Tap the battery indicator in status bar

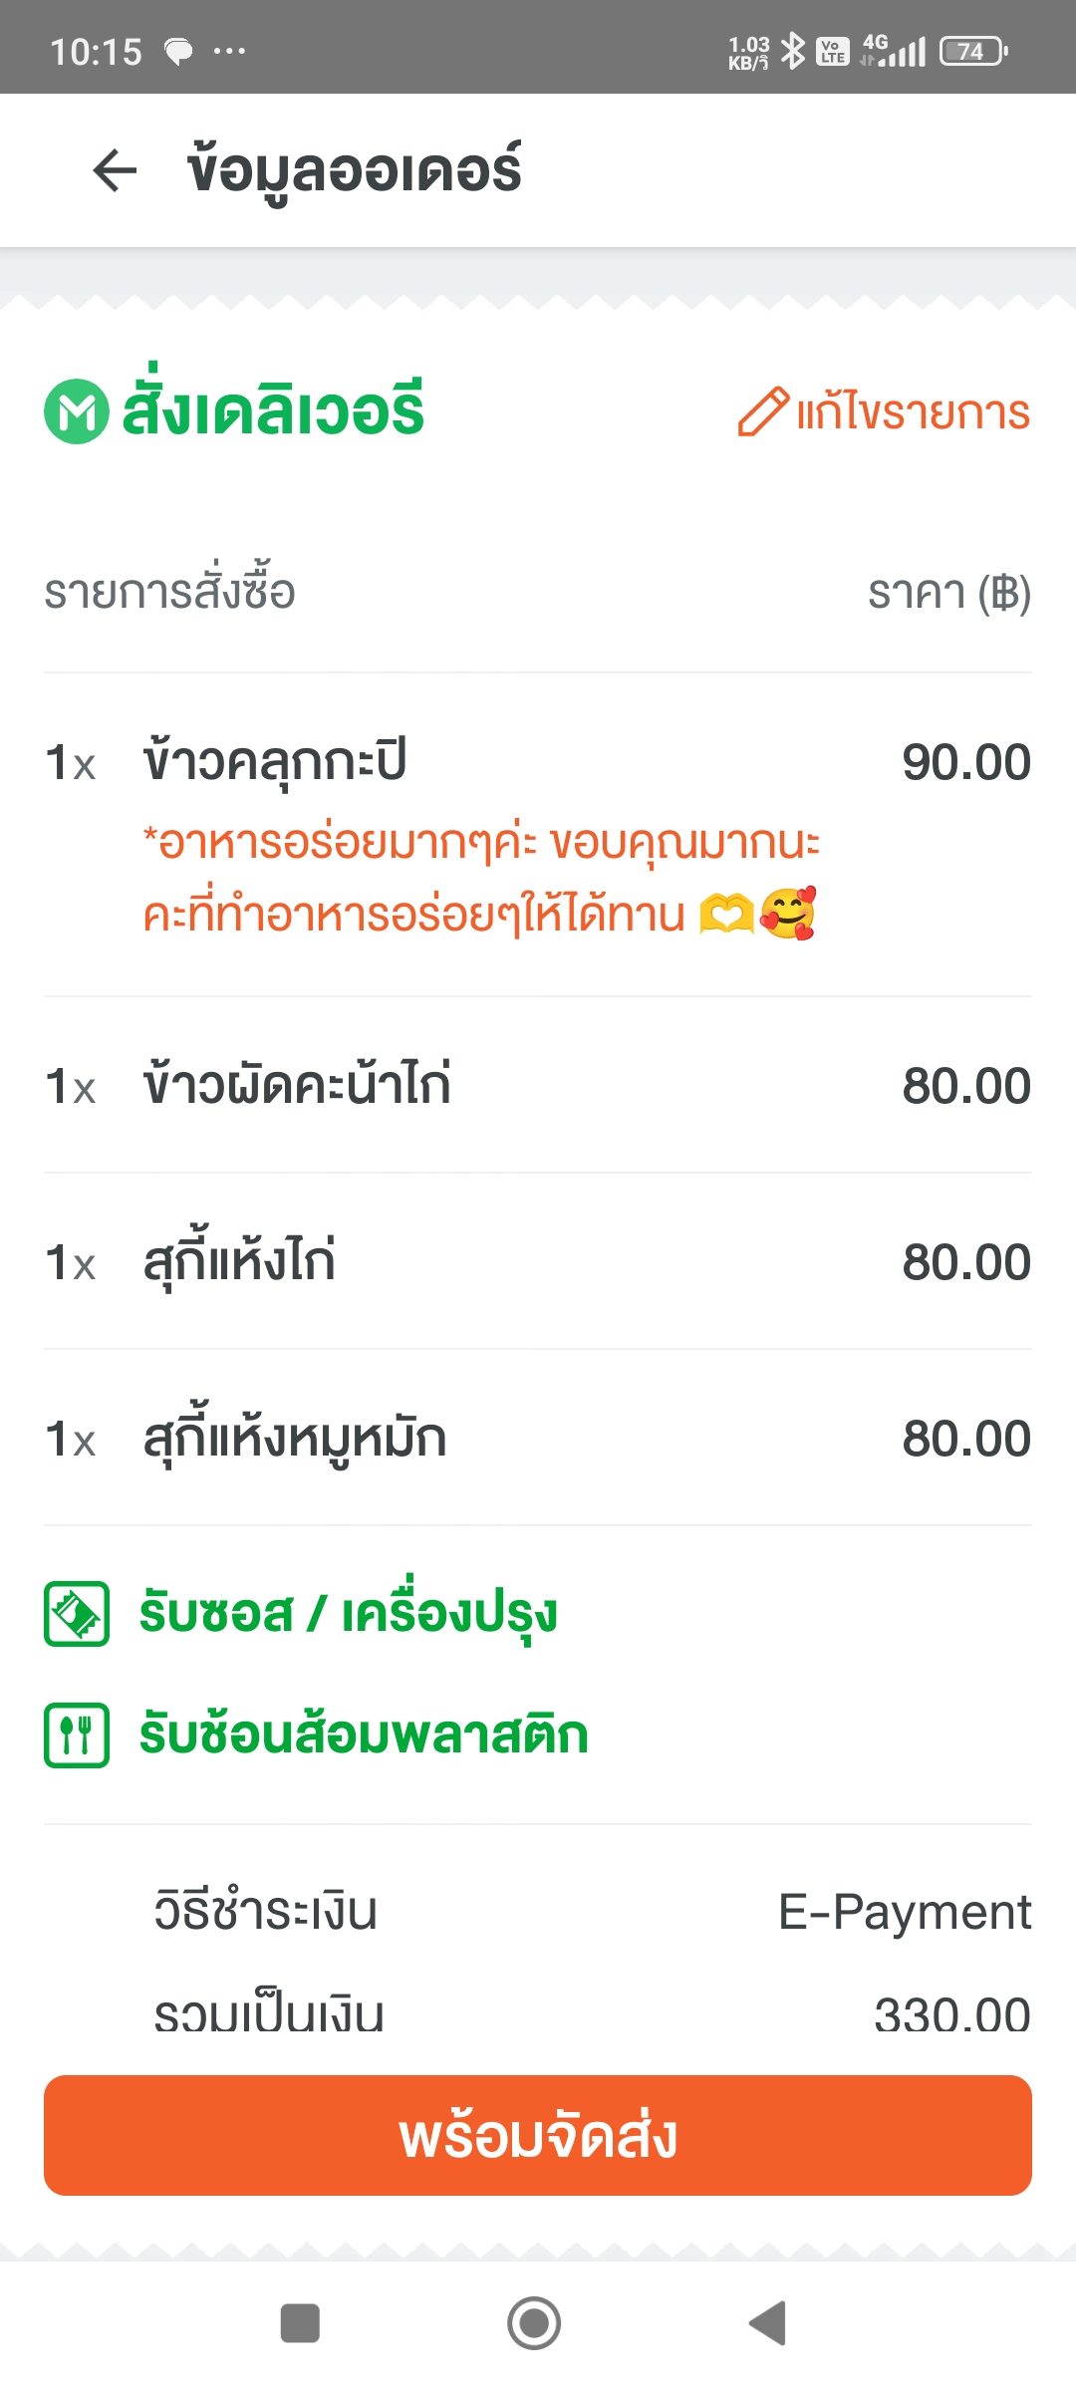pos(973,51)
